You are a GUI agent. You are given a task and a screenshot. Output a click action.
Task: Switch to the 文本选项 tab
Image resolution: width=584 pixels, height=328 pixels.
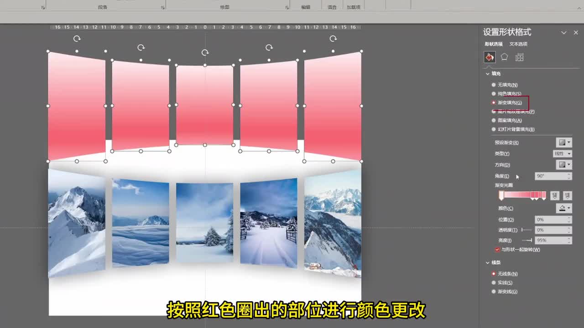click(x=518, y=44)
